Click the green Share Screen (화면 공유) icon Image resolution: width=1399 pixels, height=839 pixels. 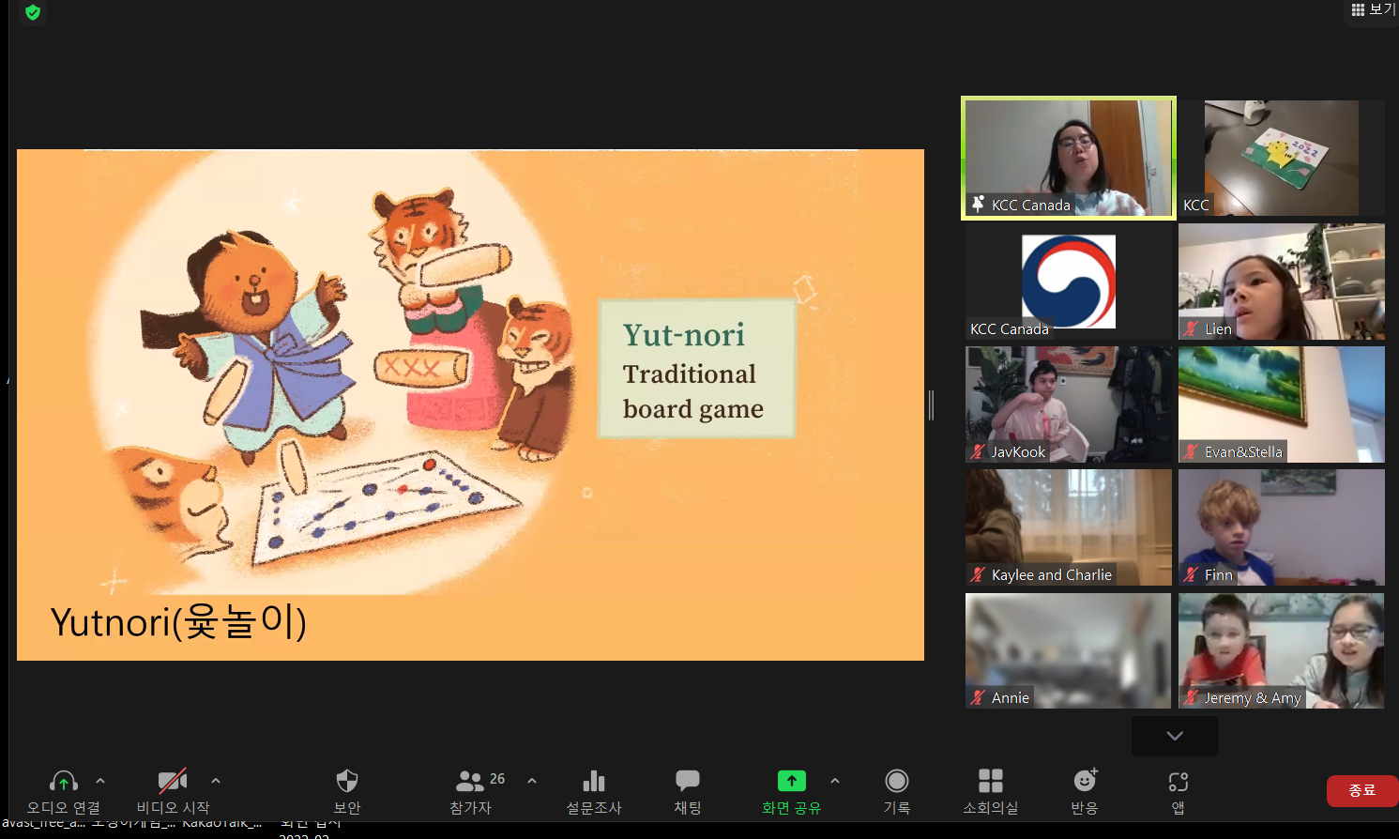tap(792, 781)
